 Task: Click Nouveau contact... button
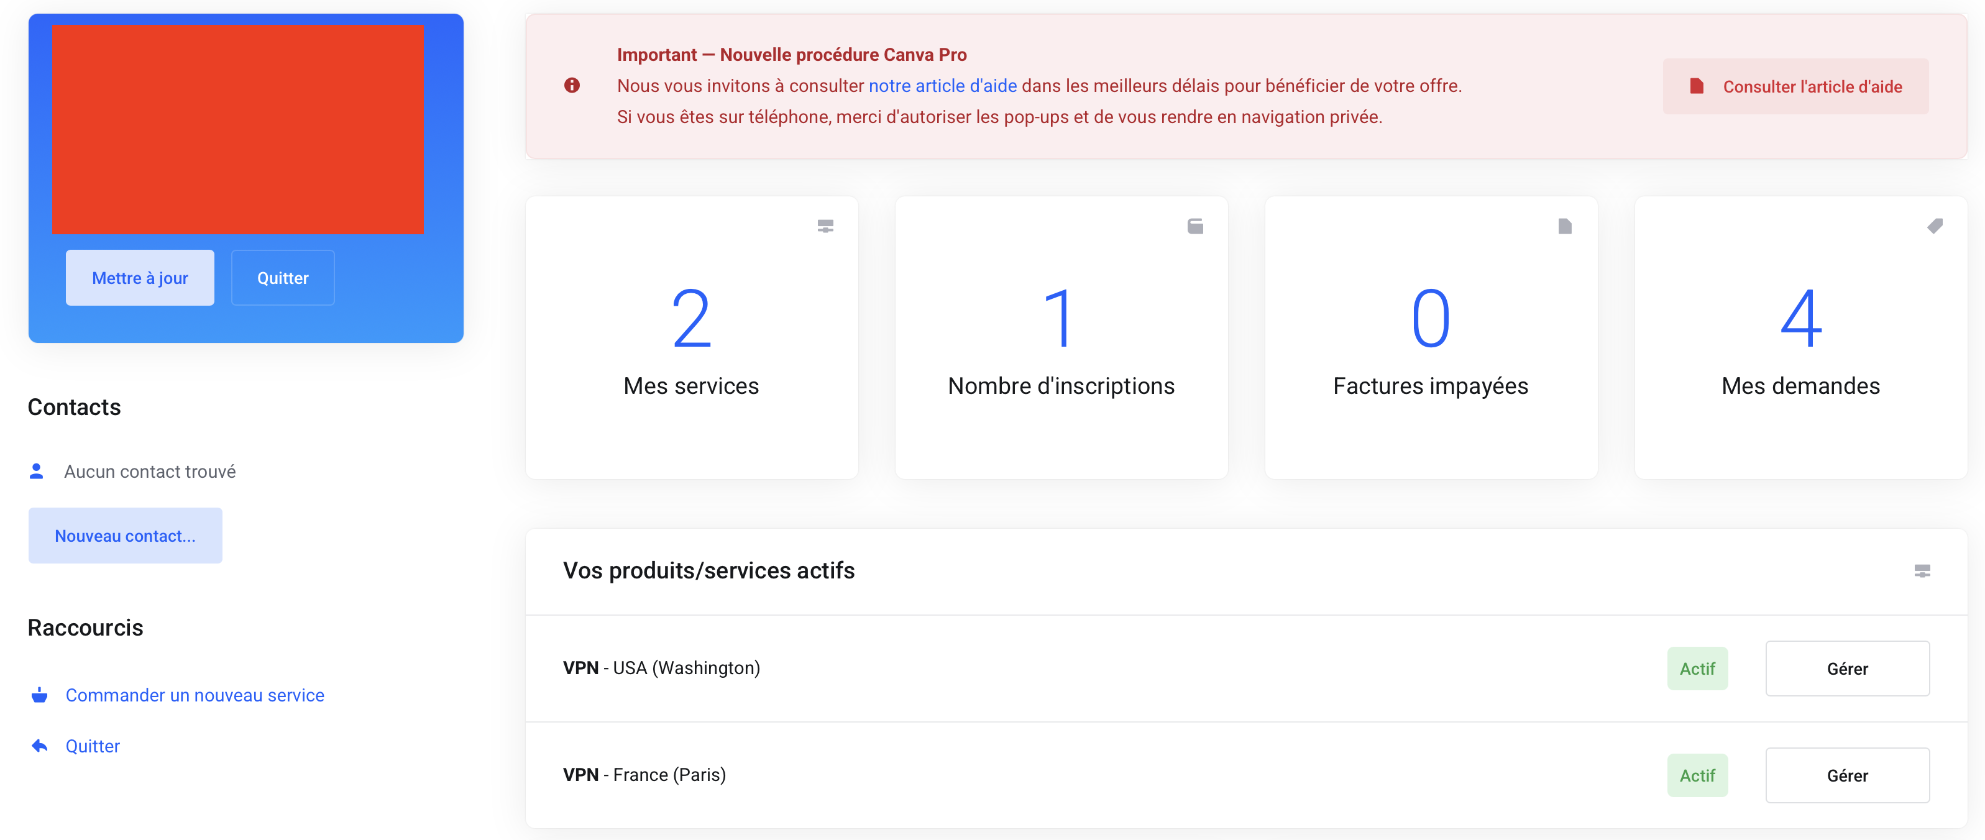[126, 536]
